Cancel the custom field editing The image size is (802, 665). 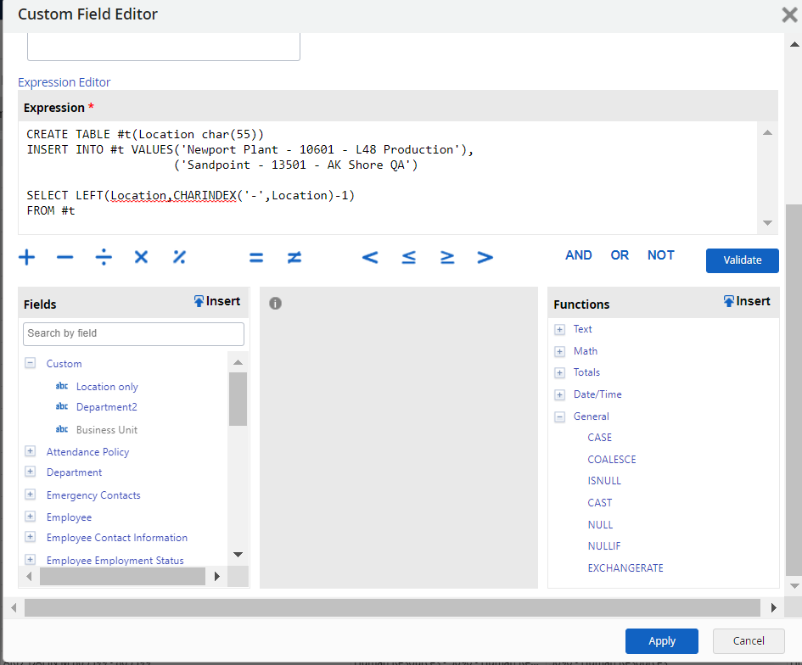pyautogui.click(x=749, y=641)
